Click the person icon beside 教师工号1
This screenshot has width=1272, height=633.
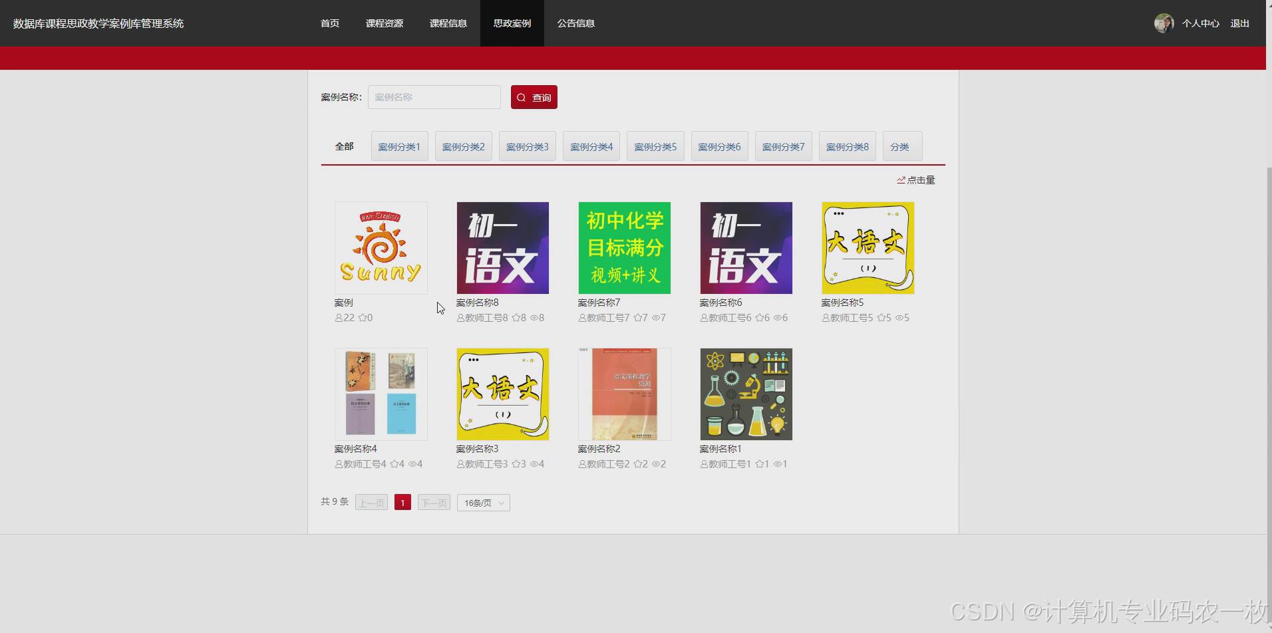click(703, 464)
